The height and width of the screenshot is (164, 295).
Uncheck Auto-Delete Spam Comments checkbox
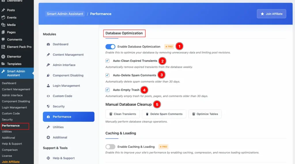click(x=107, y=75)
